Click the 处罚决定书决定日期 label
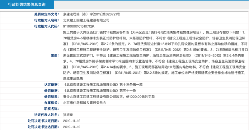The width and height of the screenshot is (249, 130). point(43,121)
